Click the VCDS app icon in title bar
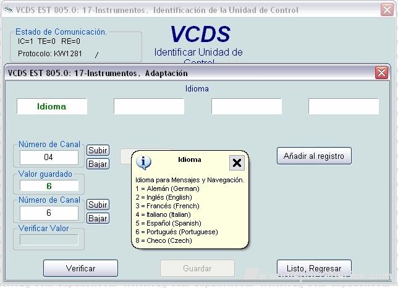Image resolution: width=398 pixels, height=288 pixels. [x=9, y=10]
